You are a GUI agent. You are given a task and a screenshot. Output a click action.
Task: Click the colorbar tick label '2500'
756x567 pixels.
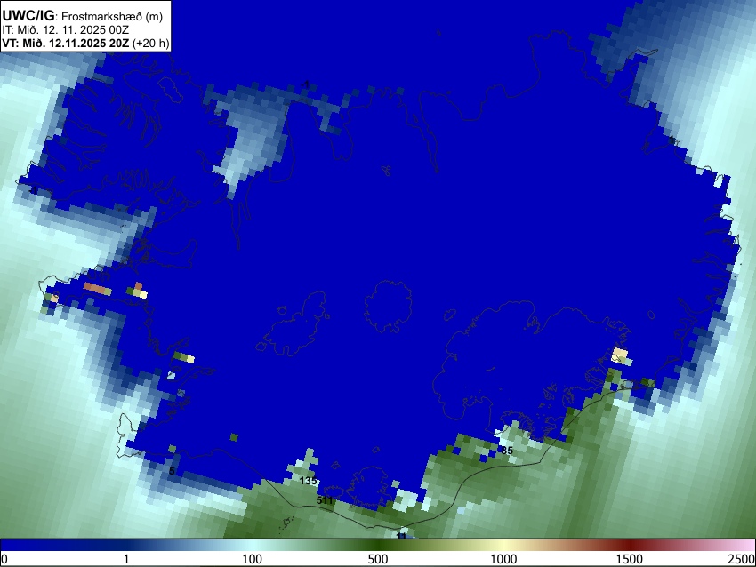click(x=742, y=559)
